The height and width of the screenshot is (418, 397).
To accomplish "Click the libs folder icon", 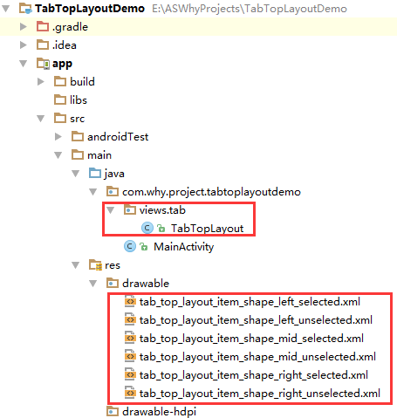I will [x=60, y=99].
